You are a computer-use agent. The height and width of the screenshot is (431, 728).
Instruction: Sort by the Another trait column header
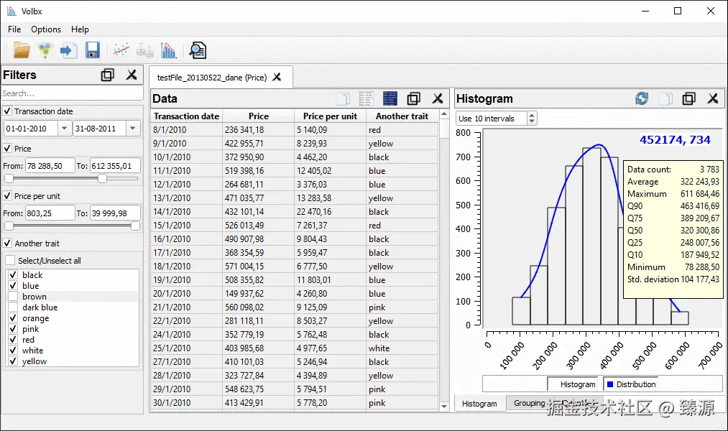pos(402,116)
